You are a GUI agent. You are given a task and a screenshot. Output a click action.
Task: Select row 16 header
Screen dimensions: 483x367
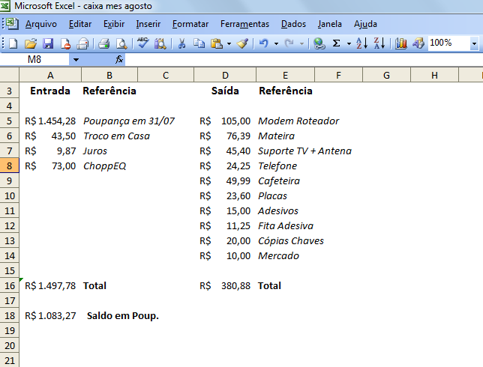pos(10,286)
